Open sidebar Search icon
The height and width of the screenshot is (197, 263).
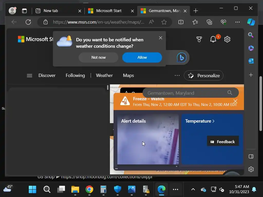click(x=251, y=35)
